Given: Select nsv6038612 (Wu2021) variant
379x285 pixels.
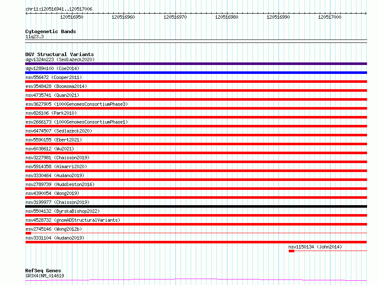Looking at the screenshot, I should point(50,149).
